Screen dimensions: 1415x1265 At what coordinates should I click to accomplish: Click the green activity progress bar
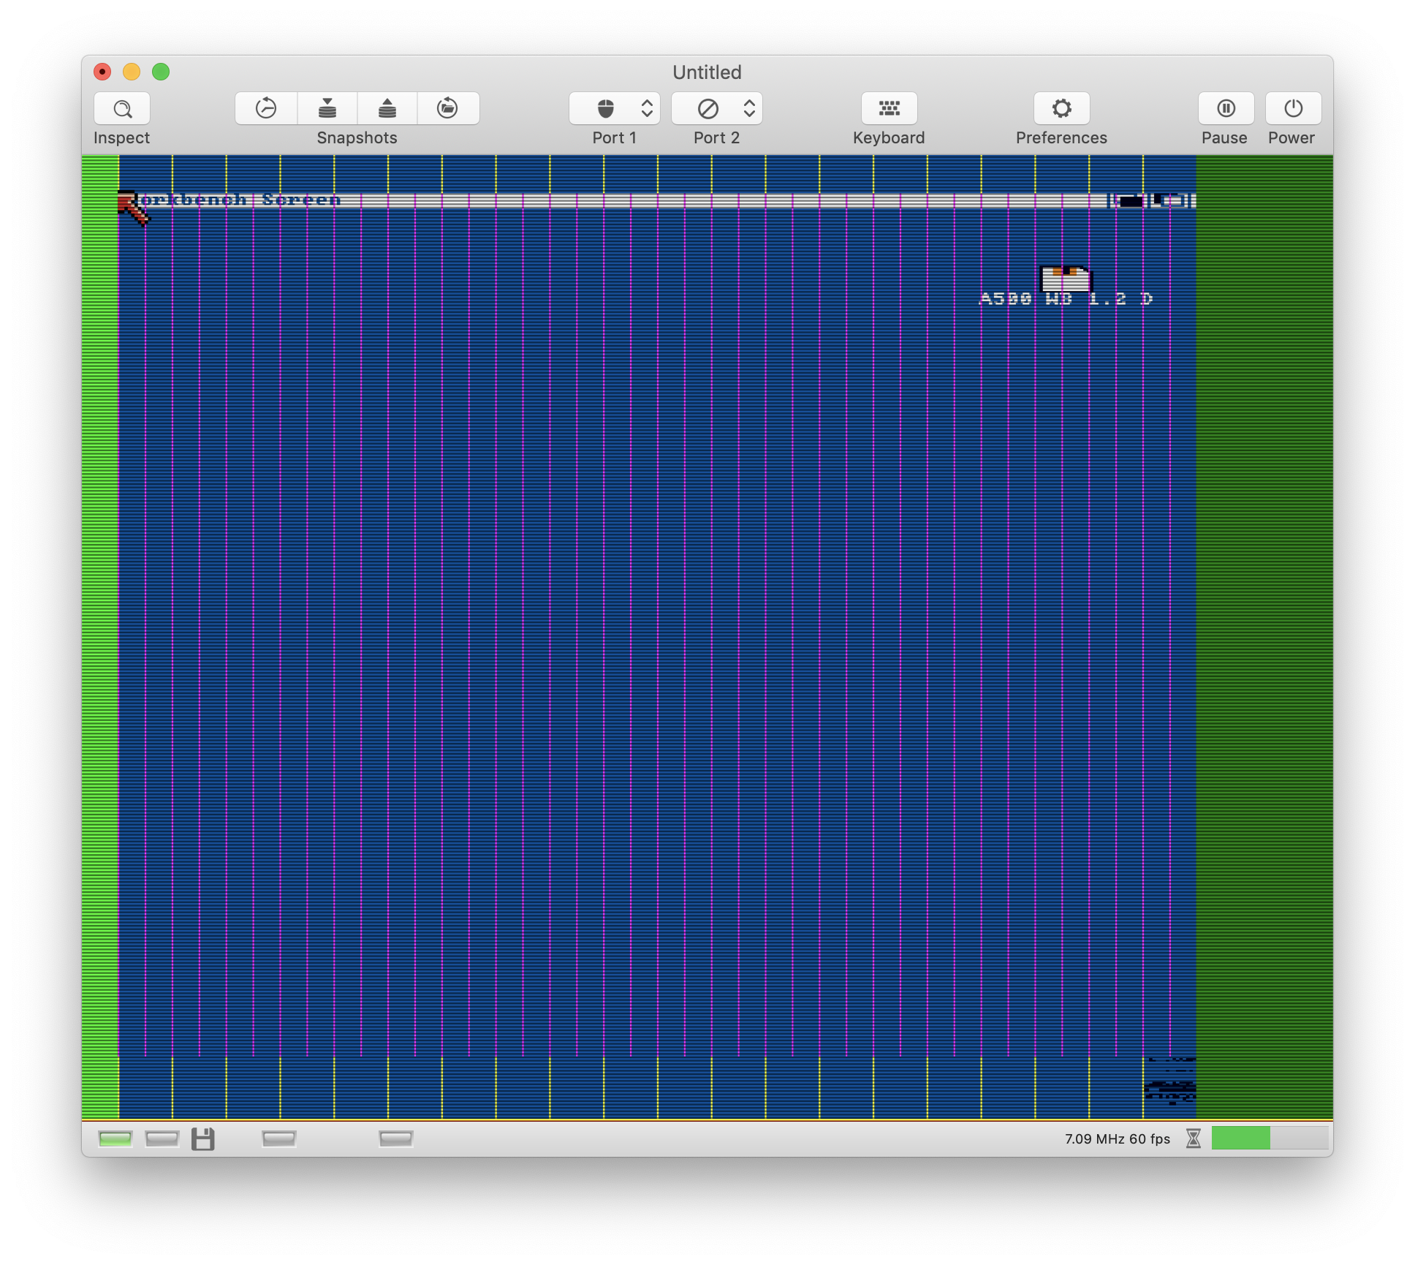point(1270,1138)
